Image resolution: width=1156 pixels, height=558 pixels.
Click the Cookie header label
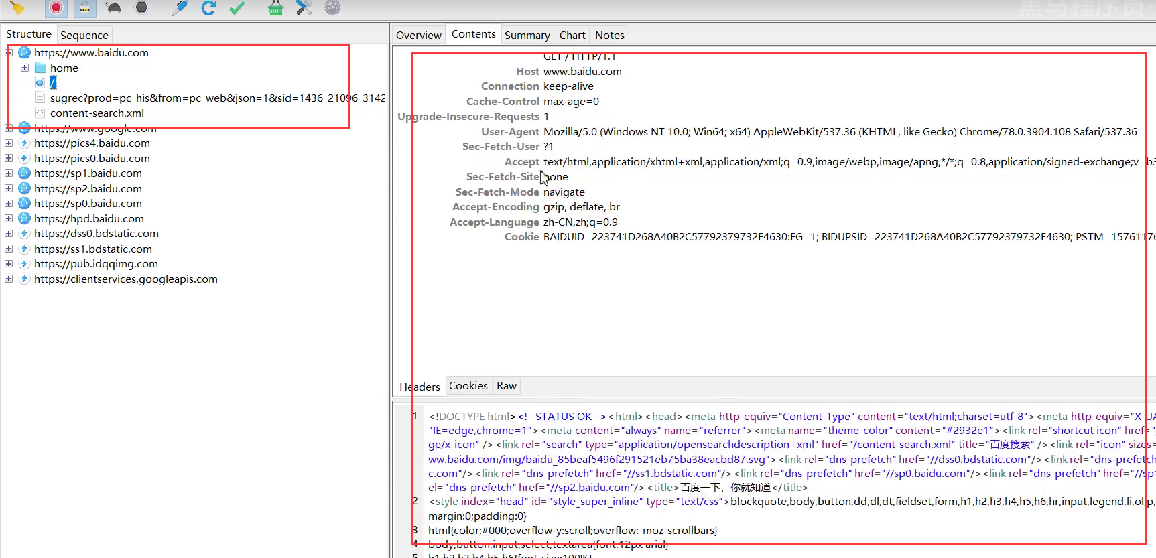522,236
